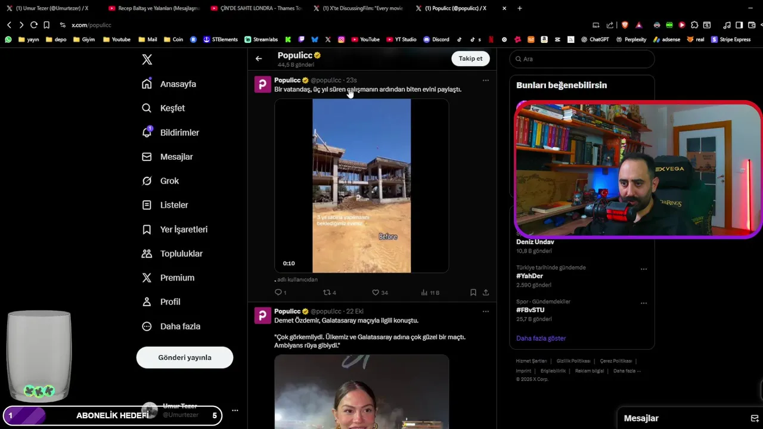The image size is (763, 429).
Task: Open Yer İşaretleri bookmarks
Action: 174,229
